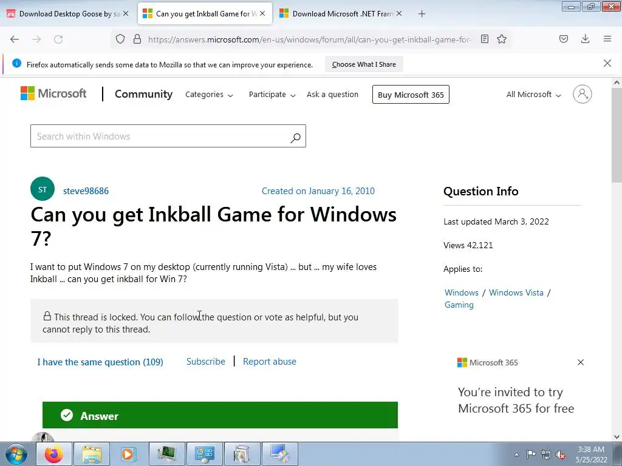Expand the All Microsoft dropdown
The width and height of the screenshot is (622, 466).
coord(533,95)
